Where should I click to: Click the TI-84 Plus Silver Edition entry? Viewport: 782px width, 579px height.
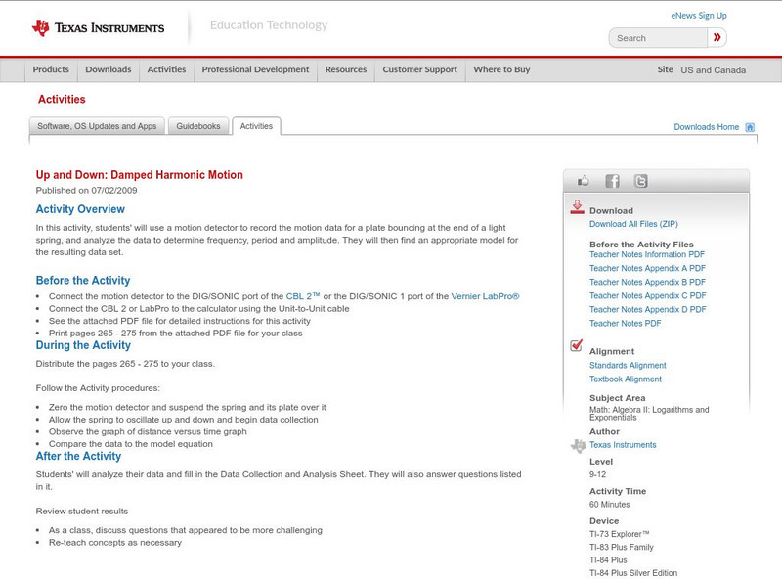(633, 573)
